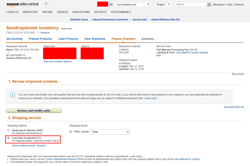Open User Manual for Carriers link
Screen dimensions: 250x166
point(187,159)
